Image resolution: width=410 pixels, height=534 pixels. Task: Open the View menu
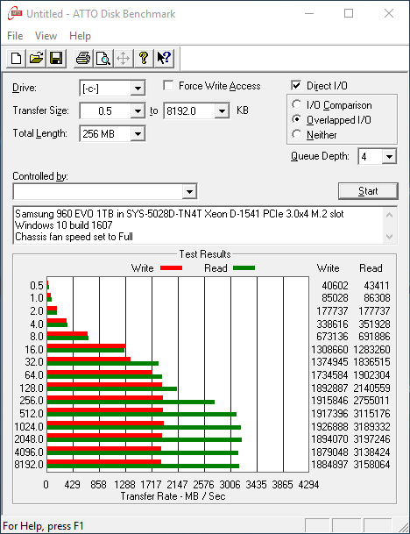[x=46, y=36]
